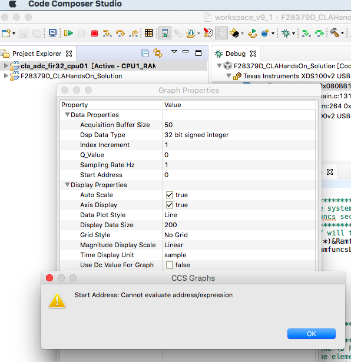Collapse the Data Properties section
351x362 pixels.
(x=67, y=115)
